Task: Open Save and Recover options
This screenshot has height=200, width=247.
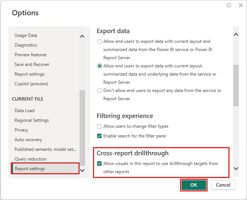Action: tap(32, 64)
